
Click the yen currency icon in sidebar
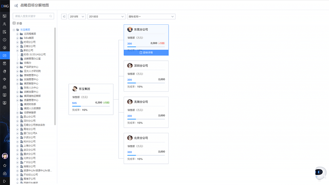click(x=5, y=48)
